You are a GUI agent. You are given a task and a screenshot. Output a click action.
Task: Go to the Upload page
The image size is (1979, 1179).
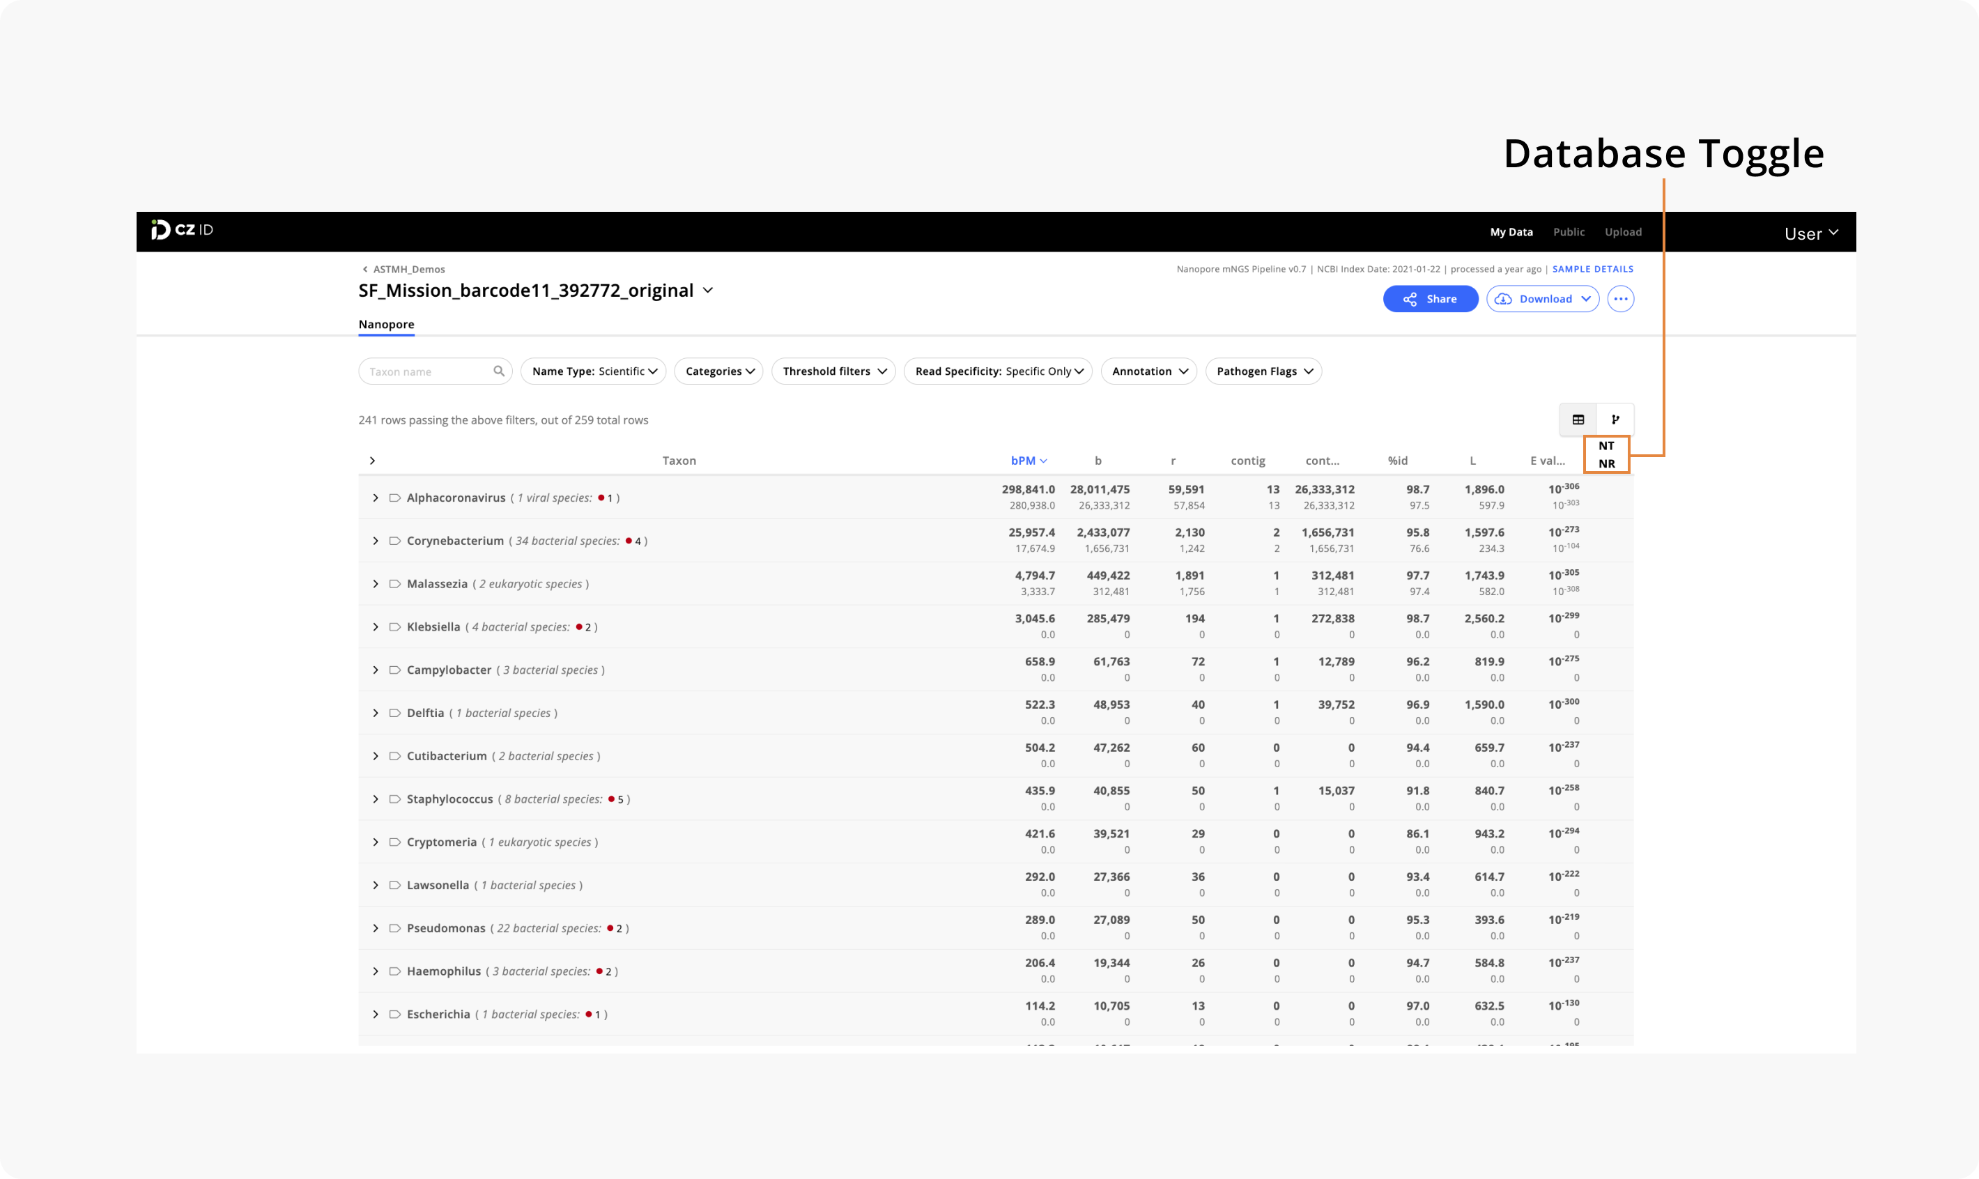1622,232
